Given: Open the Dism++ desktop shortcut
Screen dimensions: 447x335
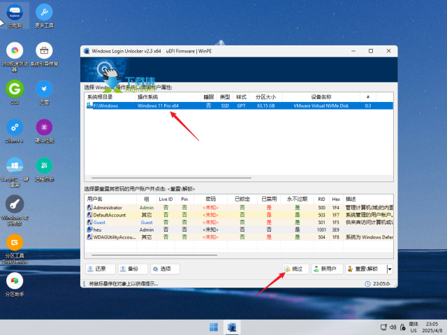Looking at the screenshot, I should point(14,128).
